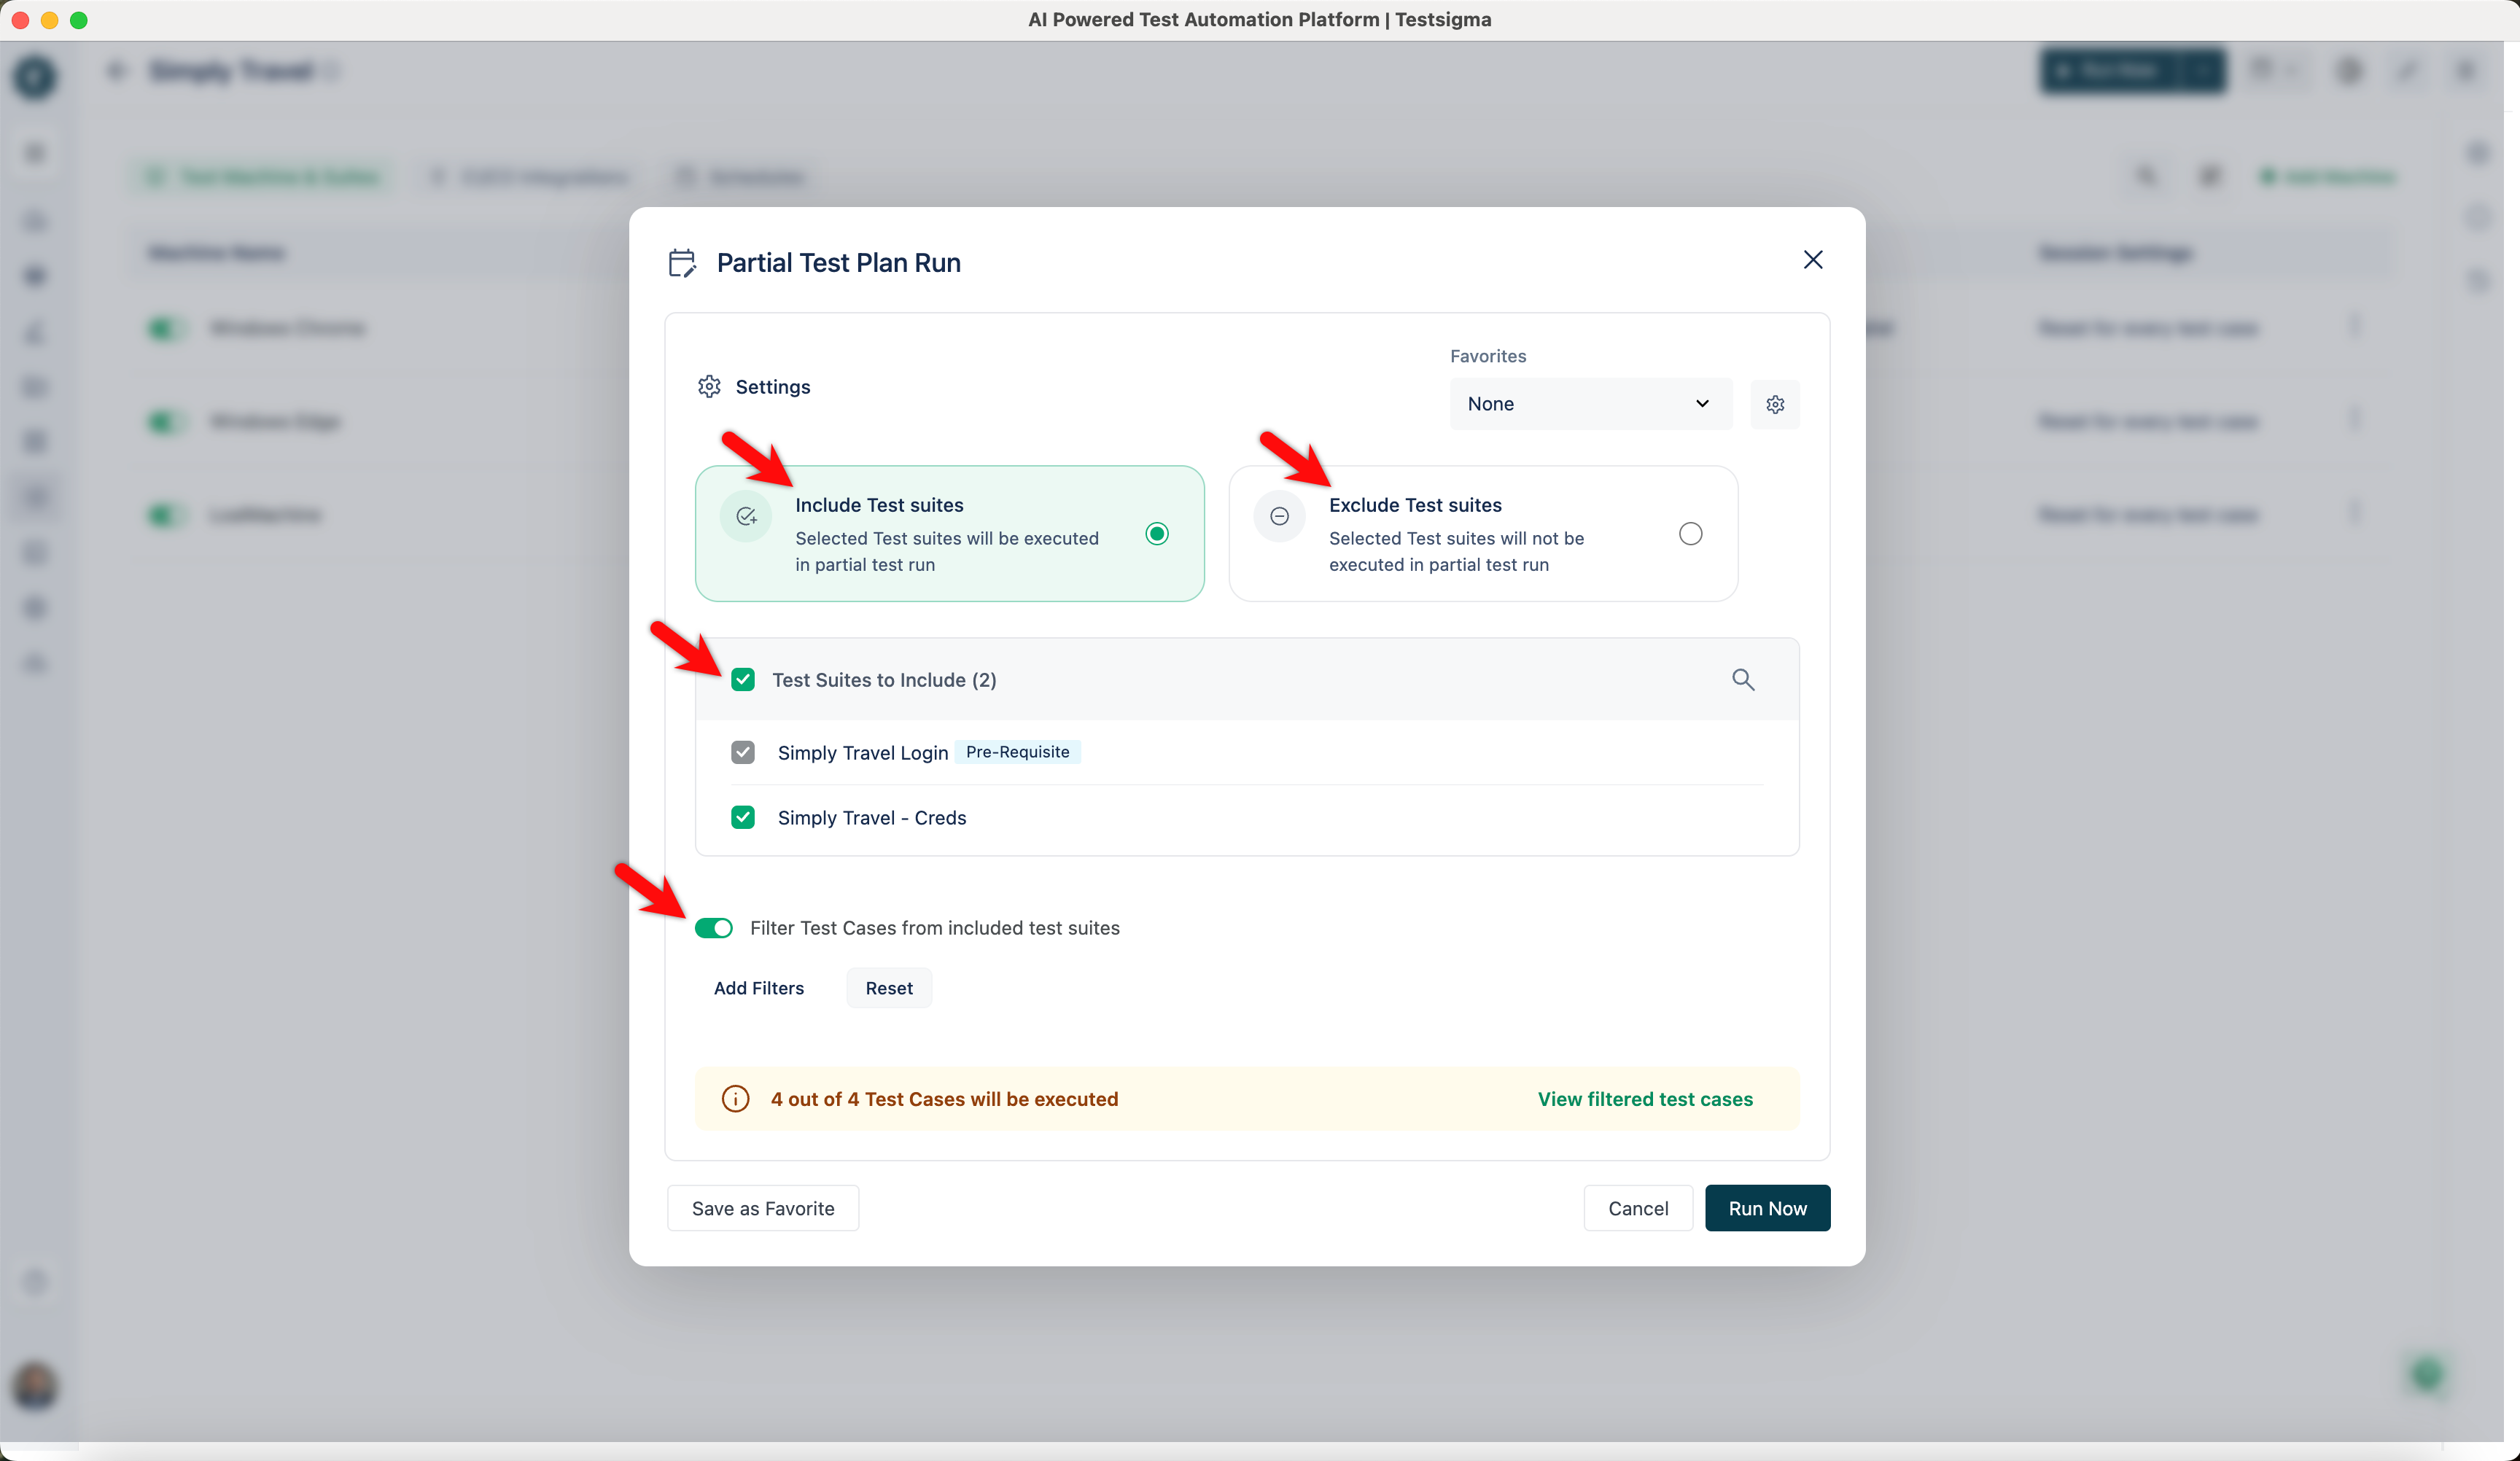Click the info icon in test cases banner
The width and height of the screenshot is (2520, 1461).
click(735, 1099)
